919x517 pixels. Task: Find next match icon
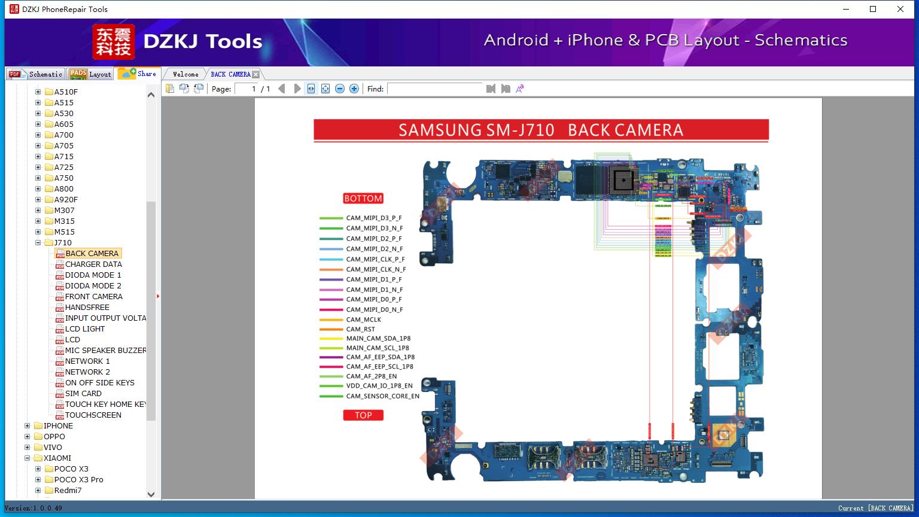pos(506,89)
